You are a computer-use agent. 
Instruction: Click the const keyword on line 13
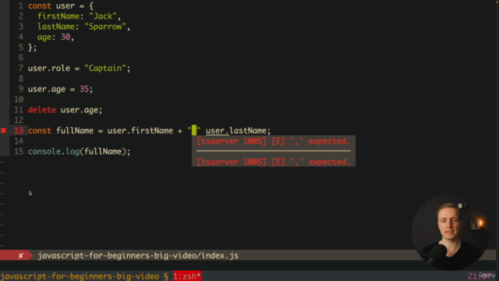[x=40, y=130]
